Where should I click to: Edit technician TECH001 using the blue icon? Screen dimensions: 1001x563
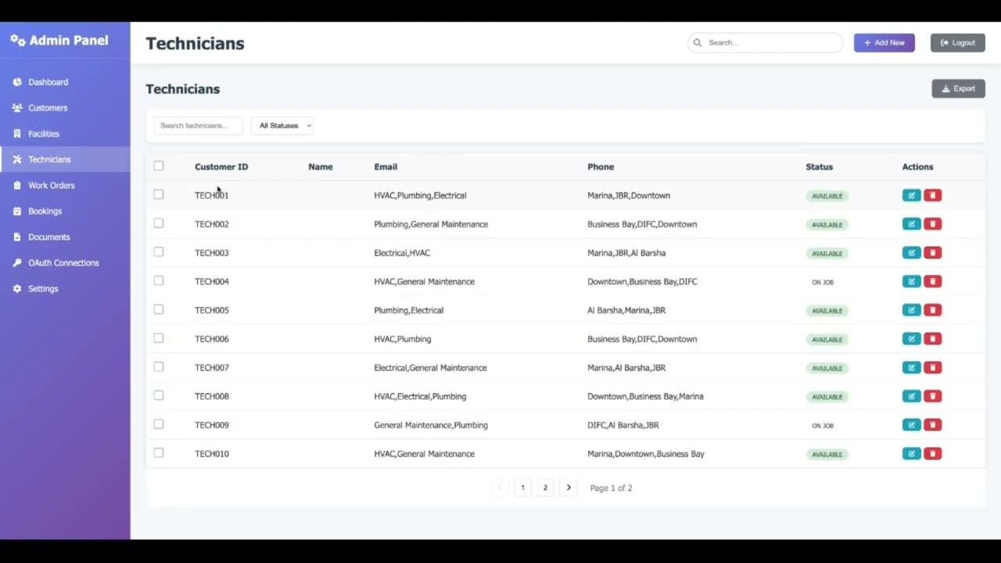(911, 195)
